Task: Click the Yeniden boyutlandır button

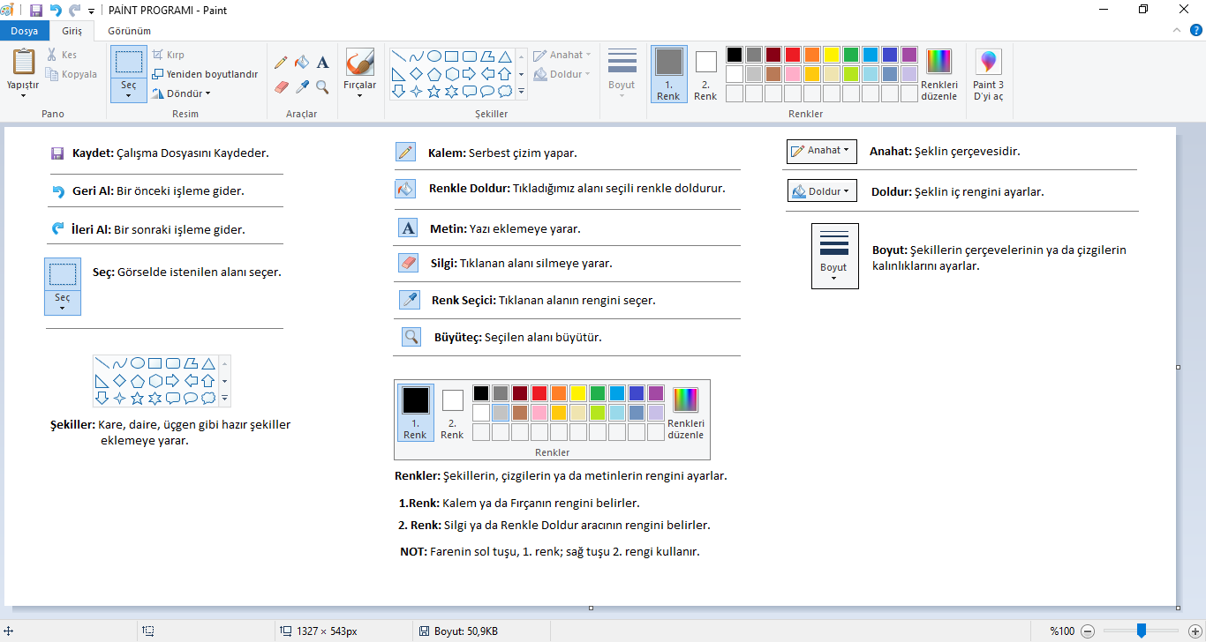Action: coord(205,74)
